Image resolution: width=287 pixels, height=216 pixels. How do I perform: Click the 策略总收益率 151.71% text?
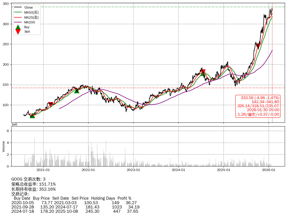pos(34,184)
